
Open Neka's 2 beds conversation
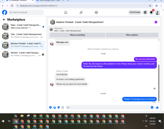tap(23, 27)
